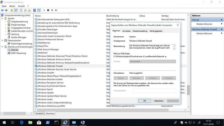Click the Refresh toolbar icon
The height and width of the screenshot is (126, 224).
(x=25, y=10)
